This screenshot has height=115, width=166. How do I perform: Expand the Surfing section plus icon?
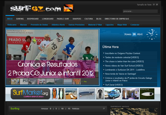point(104,109)
